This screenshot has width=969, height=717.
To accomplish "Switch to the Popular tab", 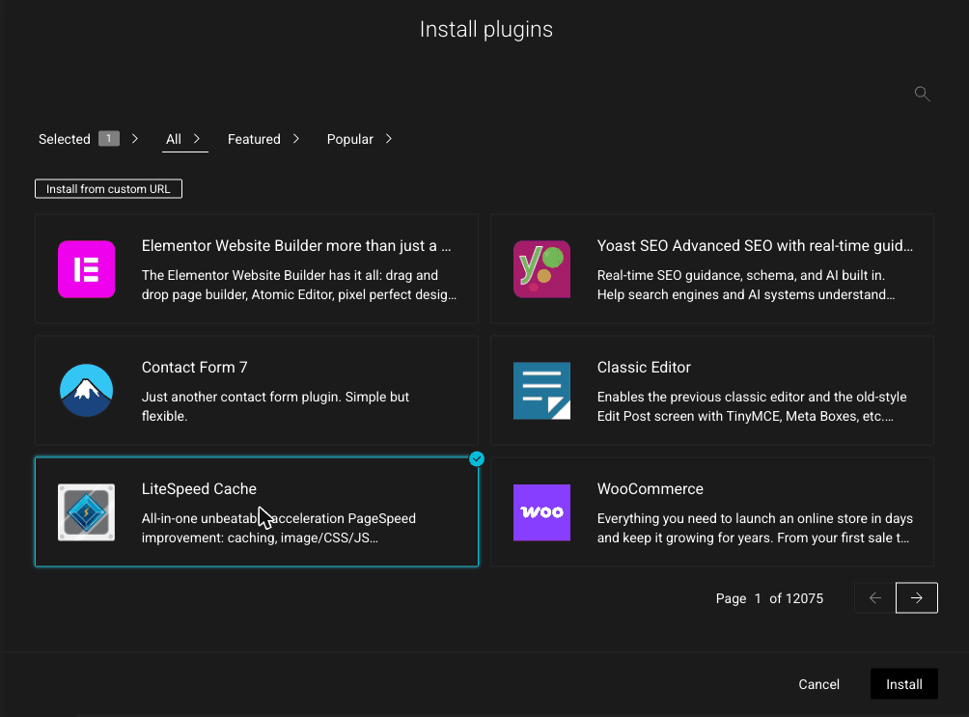I will (349, 139).
